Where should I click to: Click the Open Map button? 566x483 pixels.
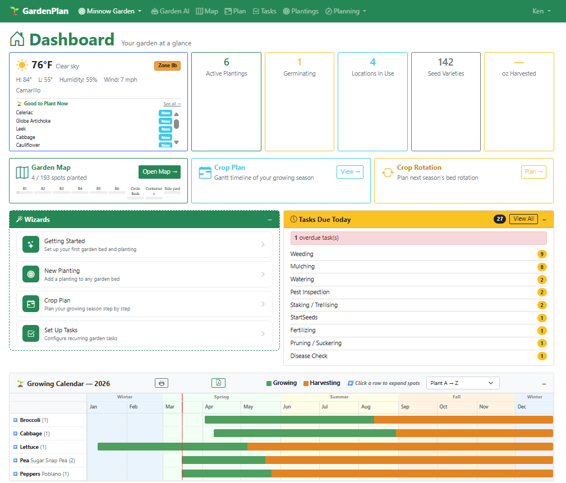[x=159, y=172]
